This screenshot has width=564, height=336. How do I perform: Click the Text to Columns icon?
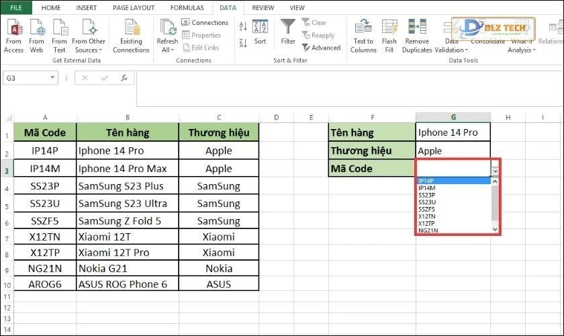363,28
